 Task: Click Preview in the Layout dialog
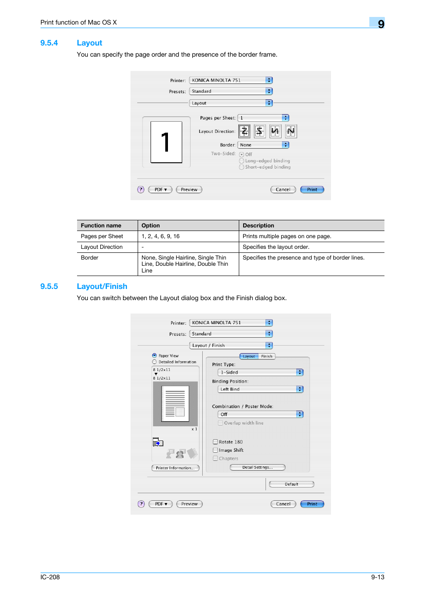pyautogui.click(x=189, y=190)
